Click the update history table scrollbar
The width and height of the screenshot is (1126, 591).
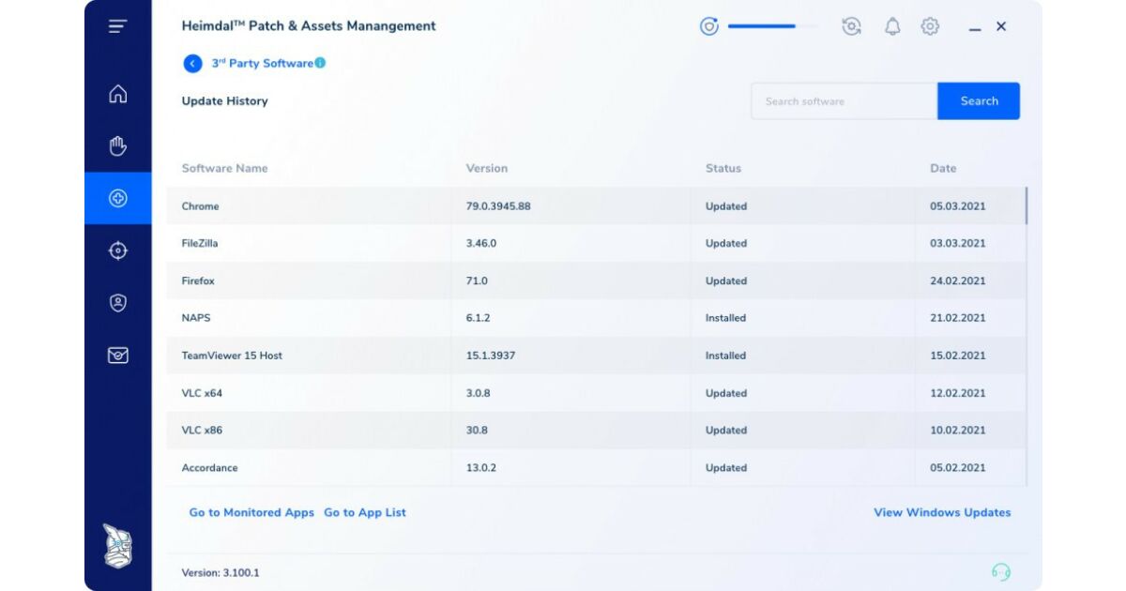pyautogui.click(x=1026, y=206)
